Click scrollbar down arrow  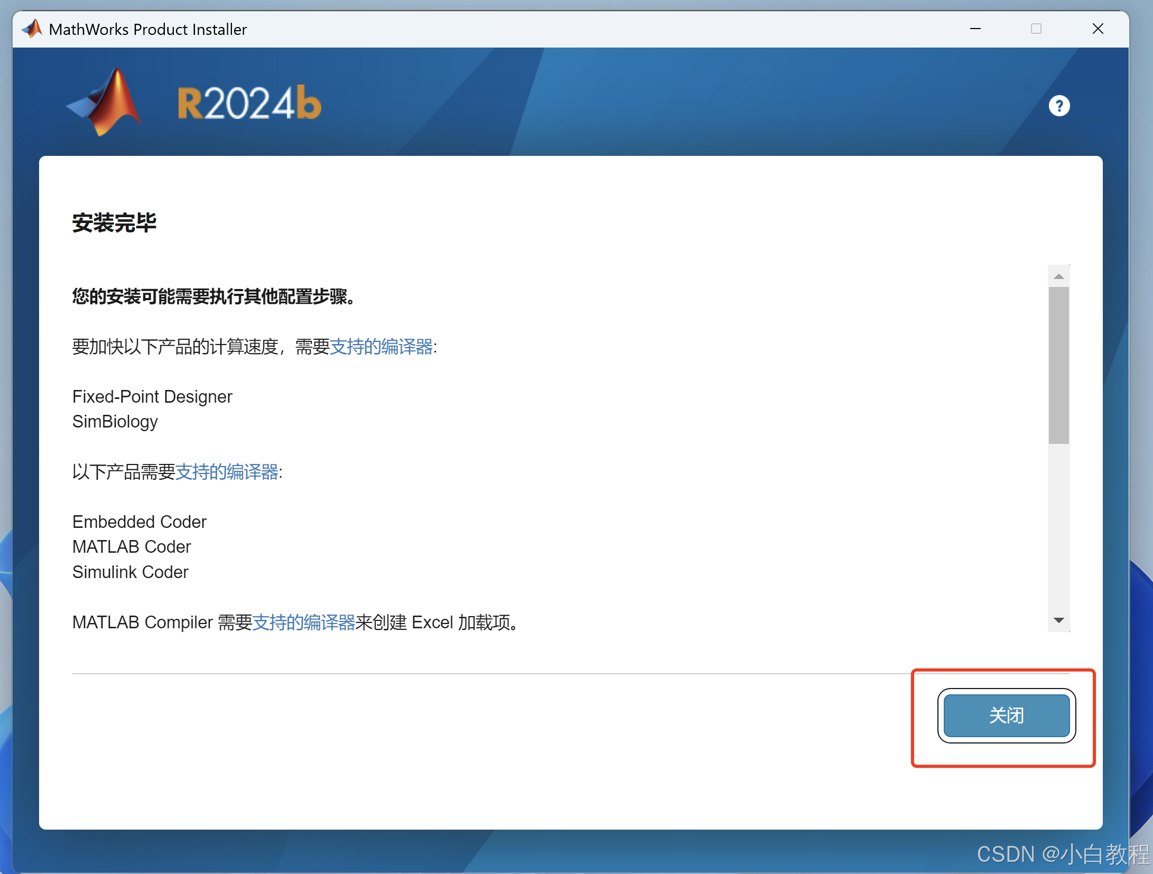click(1058, 620)
